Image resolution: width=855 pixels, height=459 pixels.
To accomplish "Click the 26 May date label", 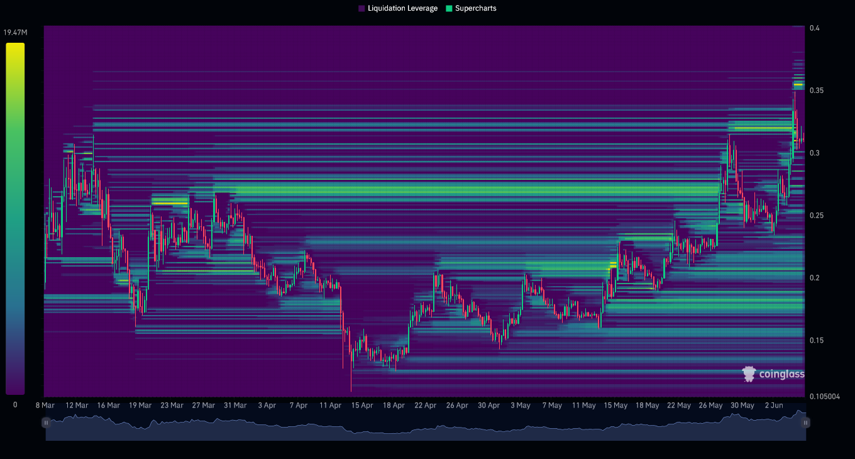I will (x=711, y=406).
